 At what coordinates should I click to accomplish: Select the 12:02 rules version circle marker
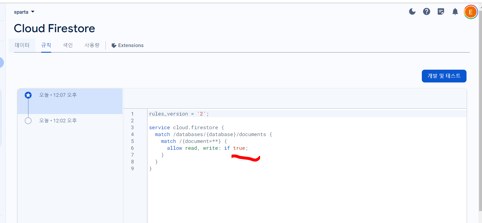pos(28,121)
